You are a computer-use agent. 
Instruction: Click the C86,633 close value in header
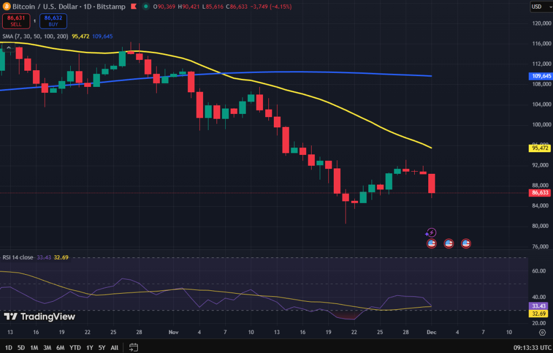pos(237,6)
